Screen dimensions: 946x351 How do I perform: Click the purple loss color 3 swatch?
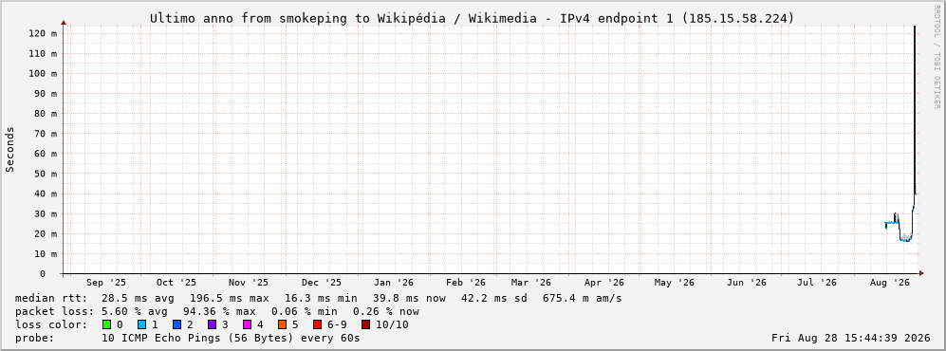pos(212,324)
